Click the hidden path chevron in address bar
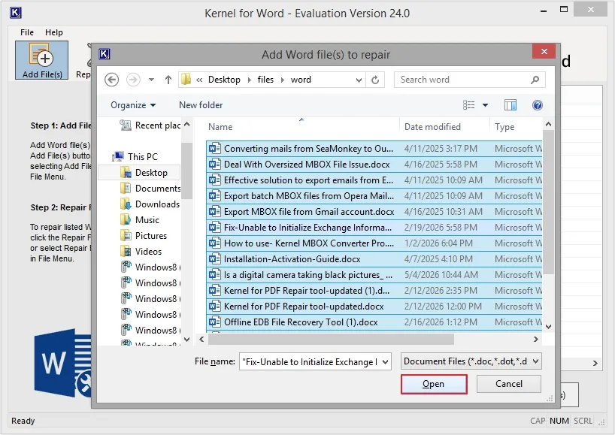The image size is (615, 435). [x=199, y=80]
